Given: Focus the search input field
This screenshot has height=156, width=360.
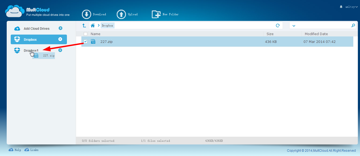Looking at the screenshot, I should click(x=323, y=25).
